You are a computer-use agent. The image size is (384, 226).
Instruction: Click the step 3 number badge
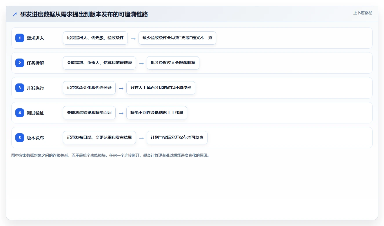click(20, 88)
